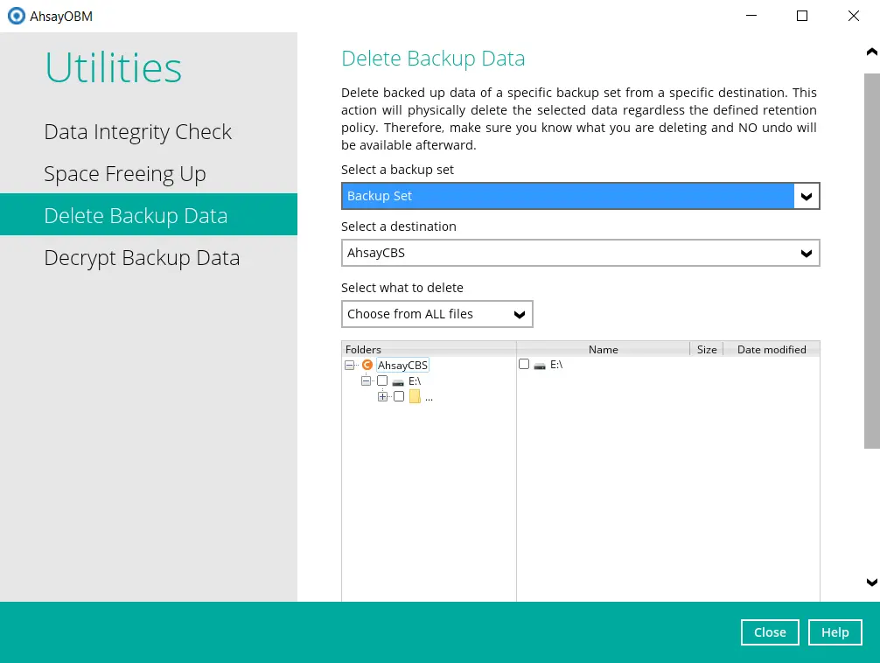Click the yellow folder icon under E:\
The image size is (880, 663).
[414, 396]
